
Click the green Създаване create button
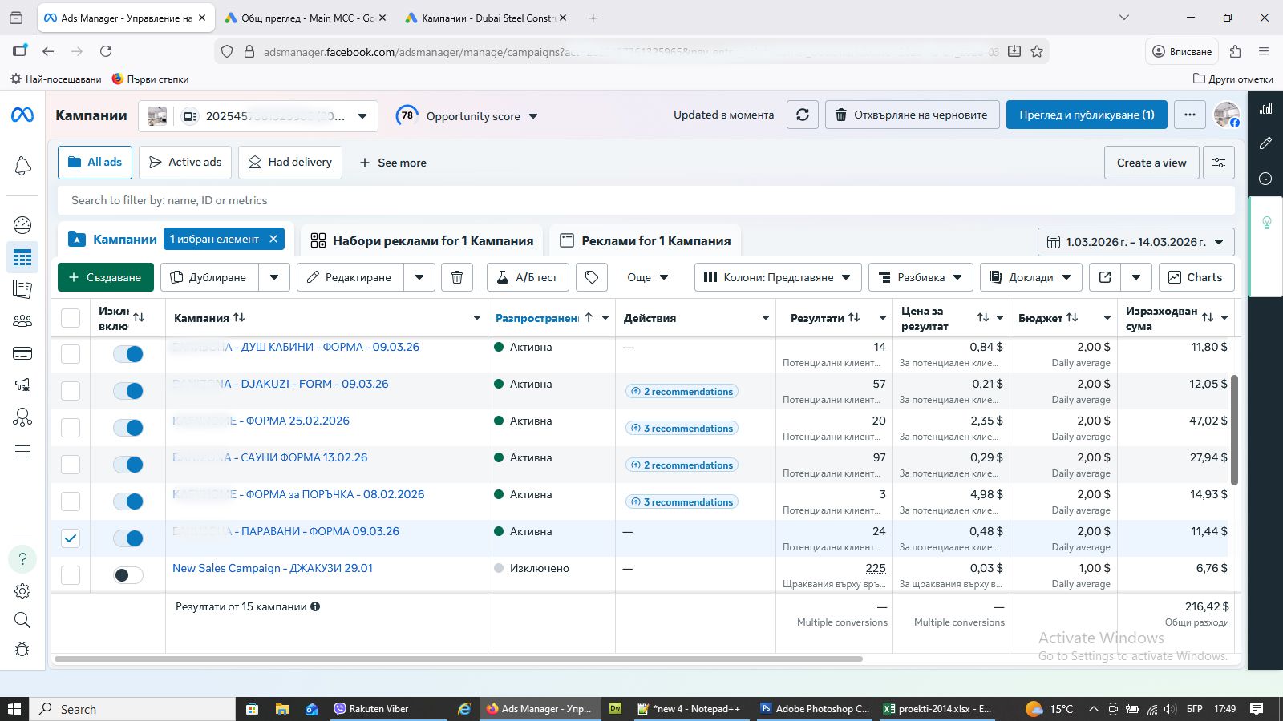click(x=106, y=277)
